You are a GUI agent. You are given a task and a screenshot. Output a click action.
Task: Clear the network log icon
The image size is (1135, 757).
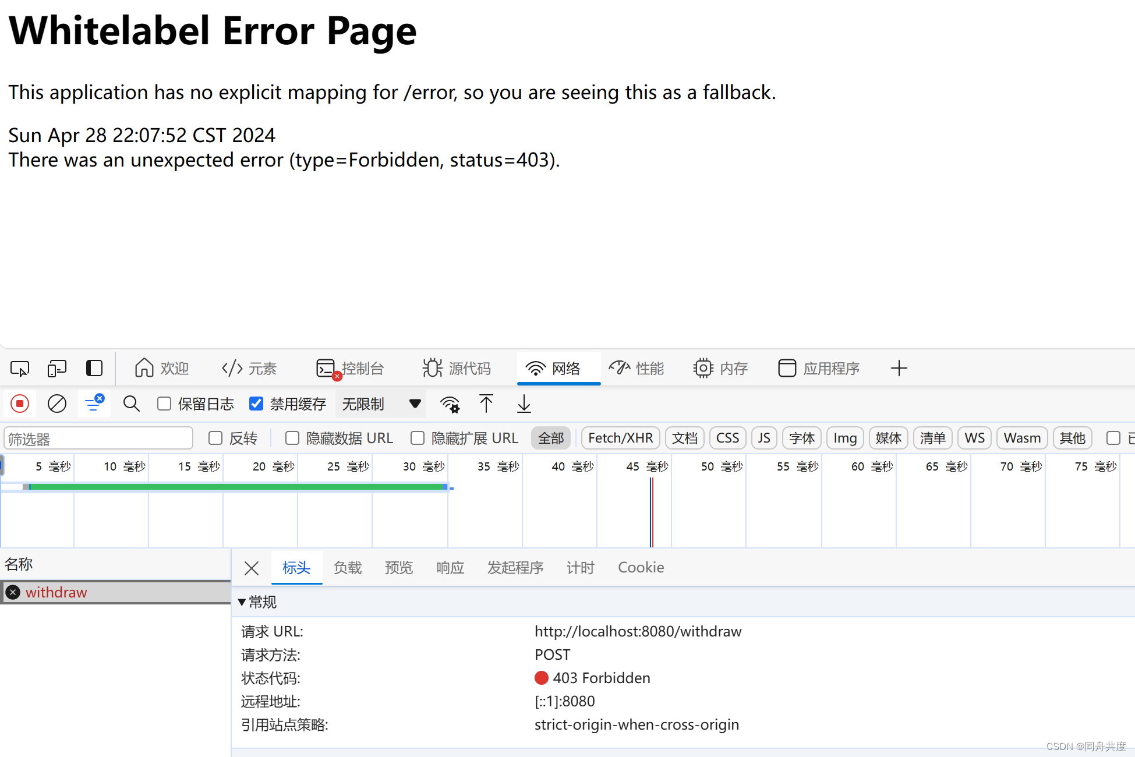[57, 404]
